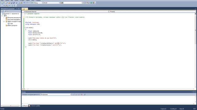This screenshot has height=110, width=197.
Task: Go to the next message in the Output panel
Action: [78, 94]
